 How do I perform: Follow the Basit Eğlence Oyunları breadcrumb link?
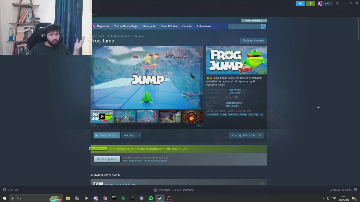pos(118,36)
